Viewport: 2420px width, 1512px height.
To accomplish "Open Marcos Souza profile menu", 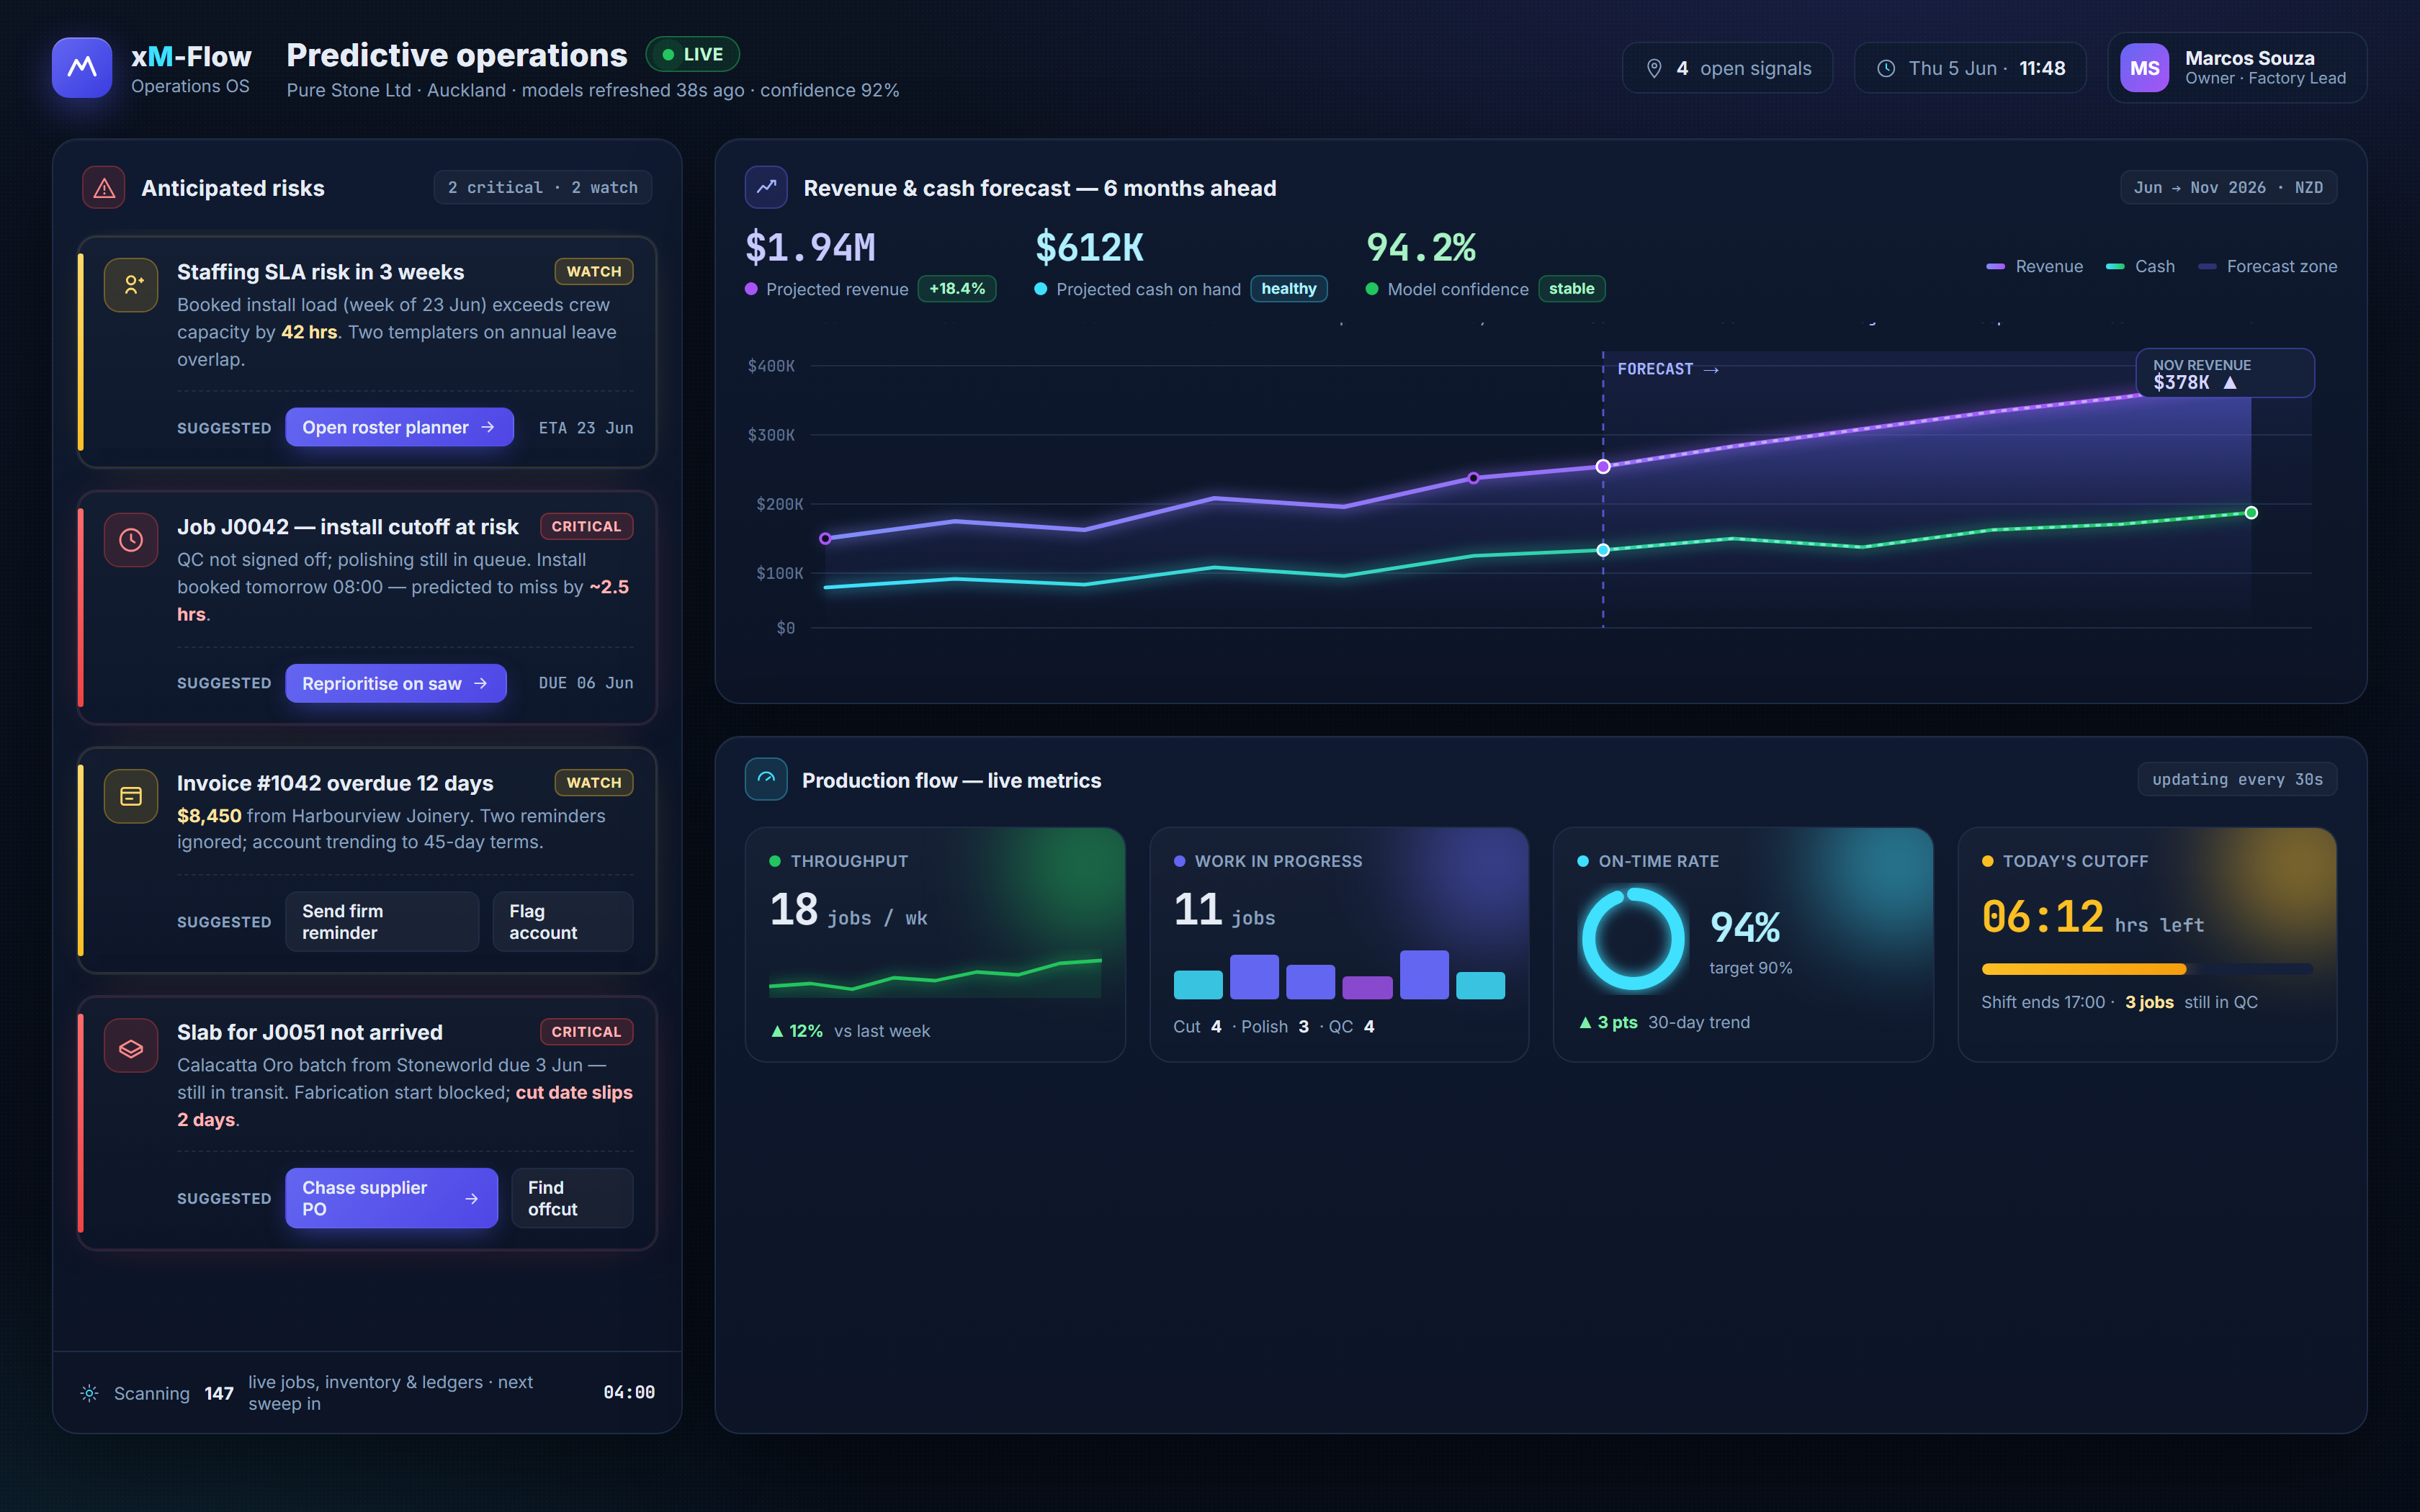I will 2237,68.
